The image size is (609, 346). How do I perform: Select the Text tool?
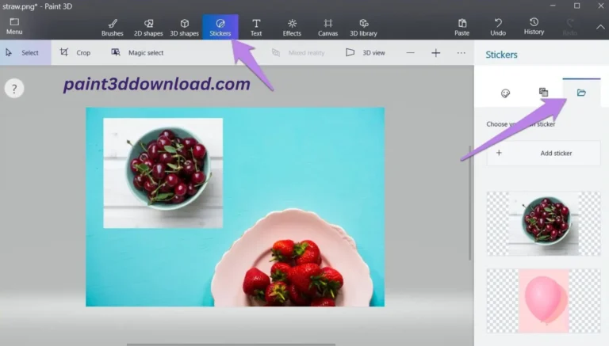click(x=256, y=28)
